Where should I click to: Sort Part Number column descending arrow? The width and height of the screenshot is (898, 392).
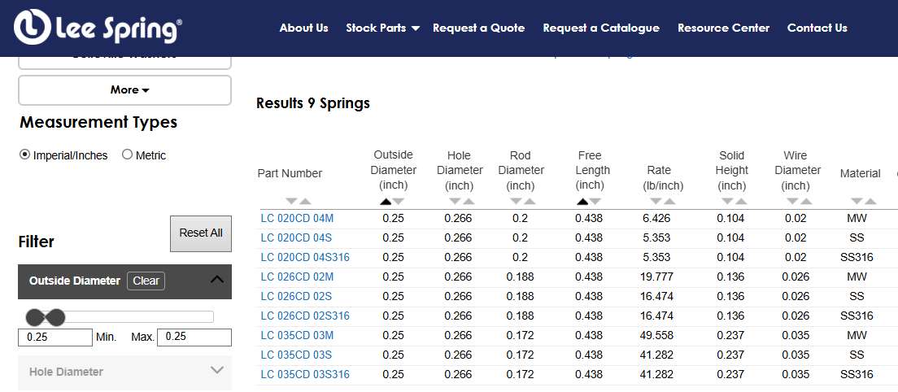291,202
